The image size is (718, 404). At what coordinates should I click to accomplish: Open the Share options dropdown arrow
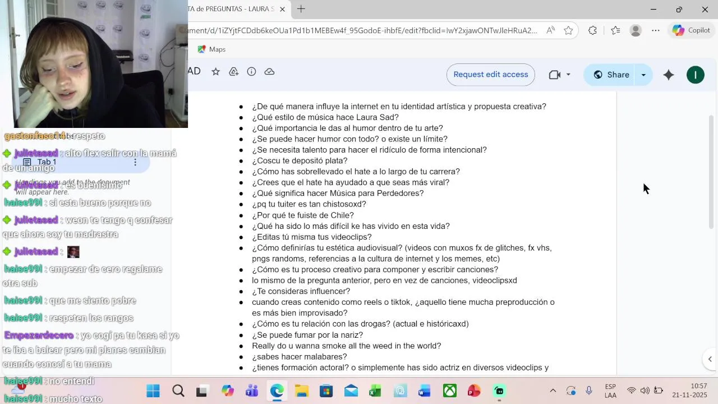[643, 75]
